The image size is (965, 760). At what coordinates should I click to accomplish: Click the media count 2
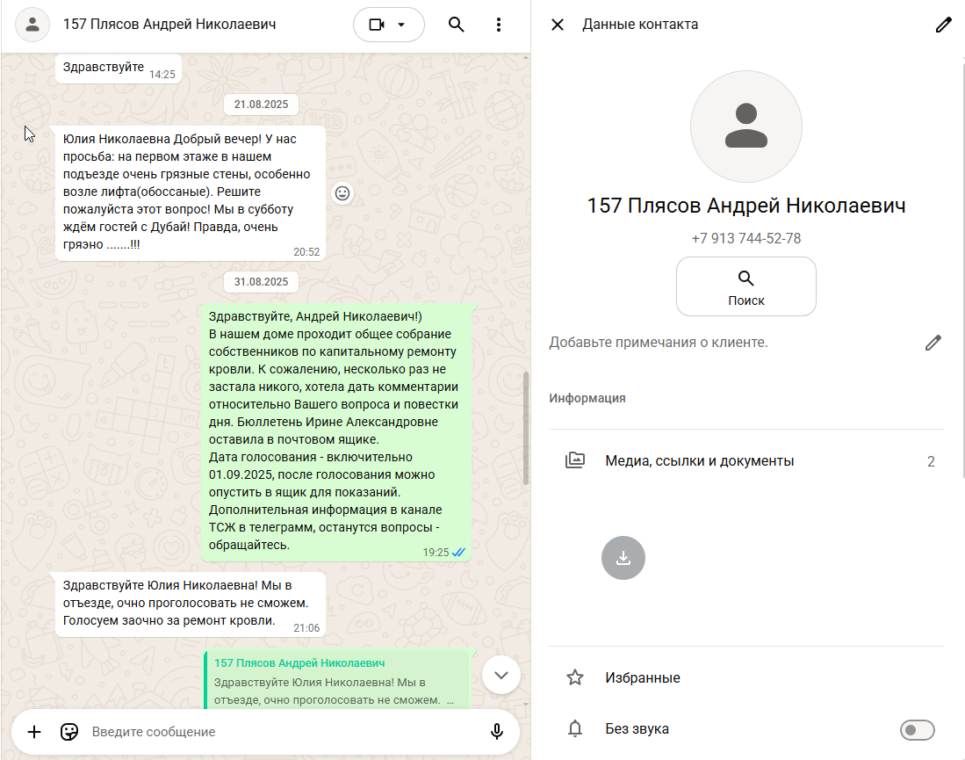931,461
